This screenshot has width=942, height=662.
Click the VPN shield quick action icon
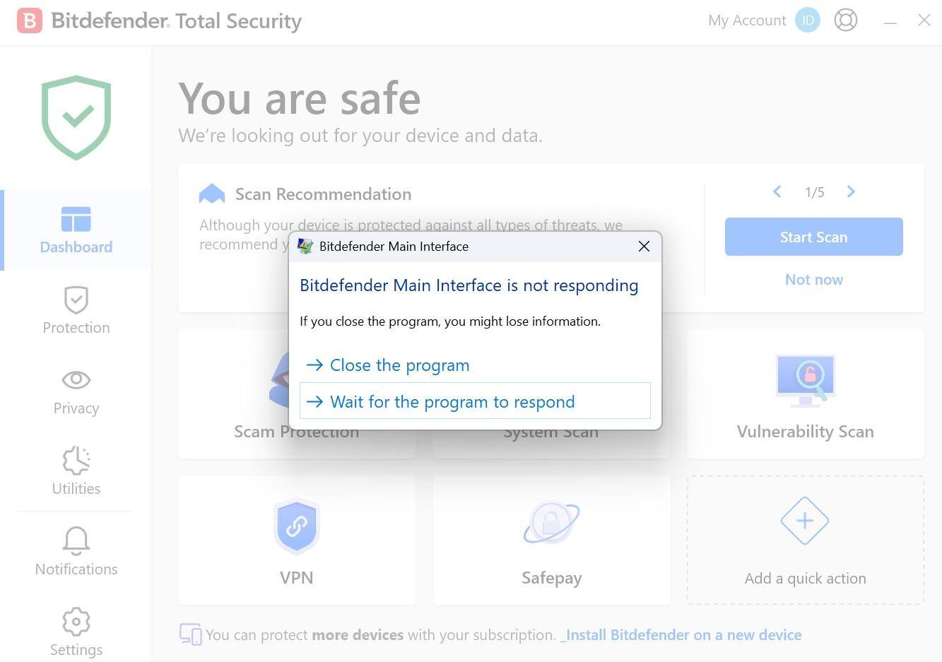[x=297, y=526]
